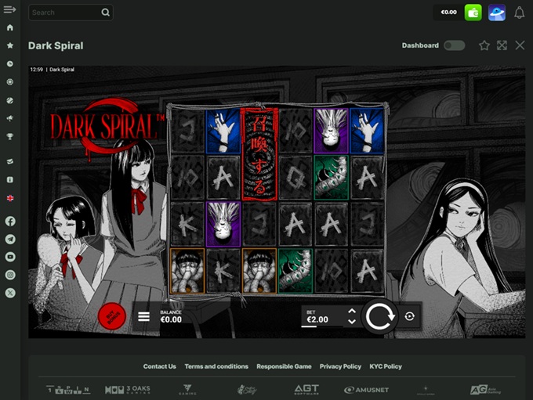
Task: Open the Privacy Policy link
Action: point(340,366)
